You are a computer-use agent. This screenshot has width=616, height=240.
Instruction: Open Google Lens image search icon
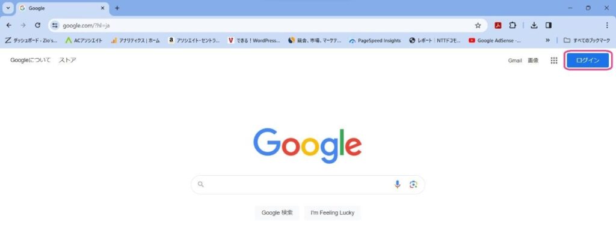point(413,184)
